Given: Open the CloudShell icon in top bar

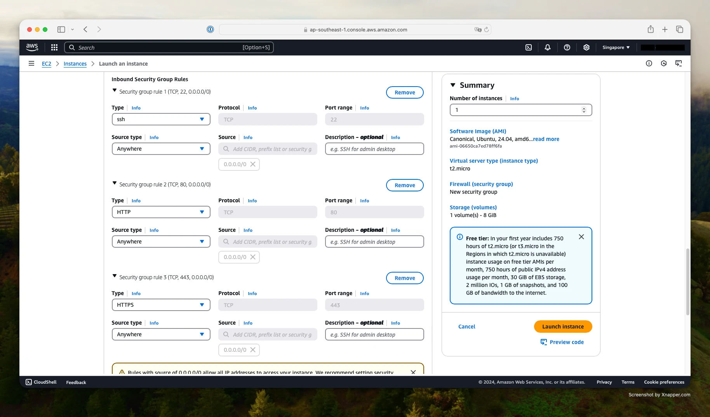Looking at the screenshot, I should (x=529, y=47).
